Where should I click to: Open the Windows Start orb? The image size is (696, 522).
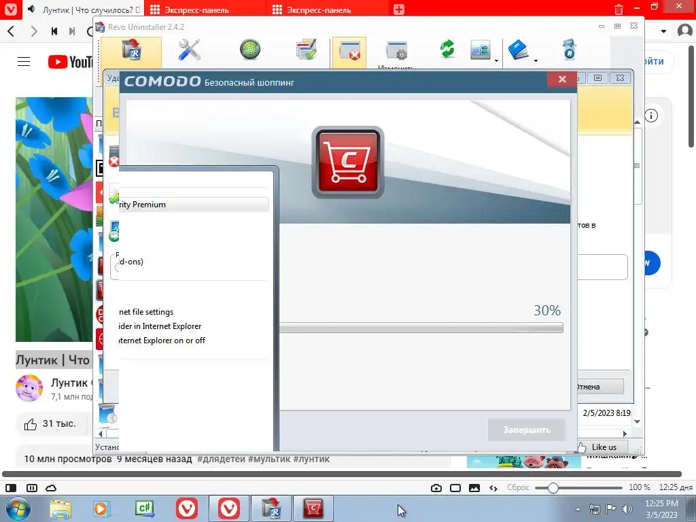coord(18,508)
